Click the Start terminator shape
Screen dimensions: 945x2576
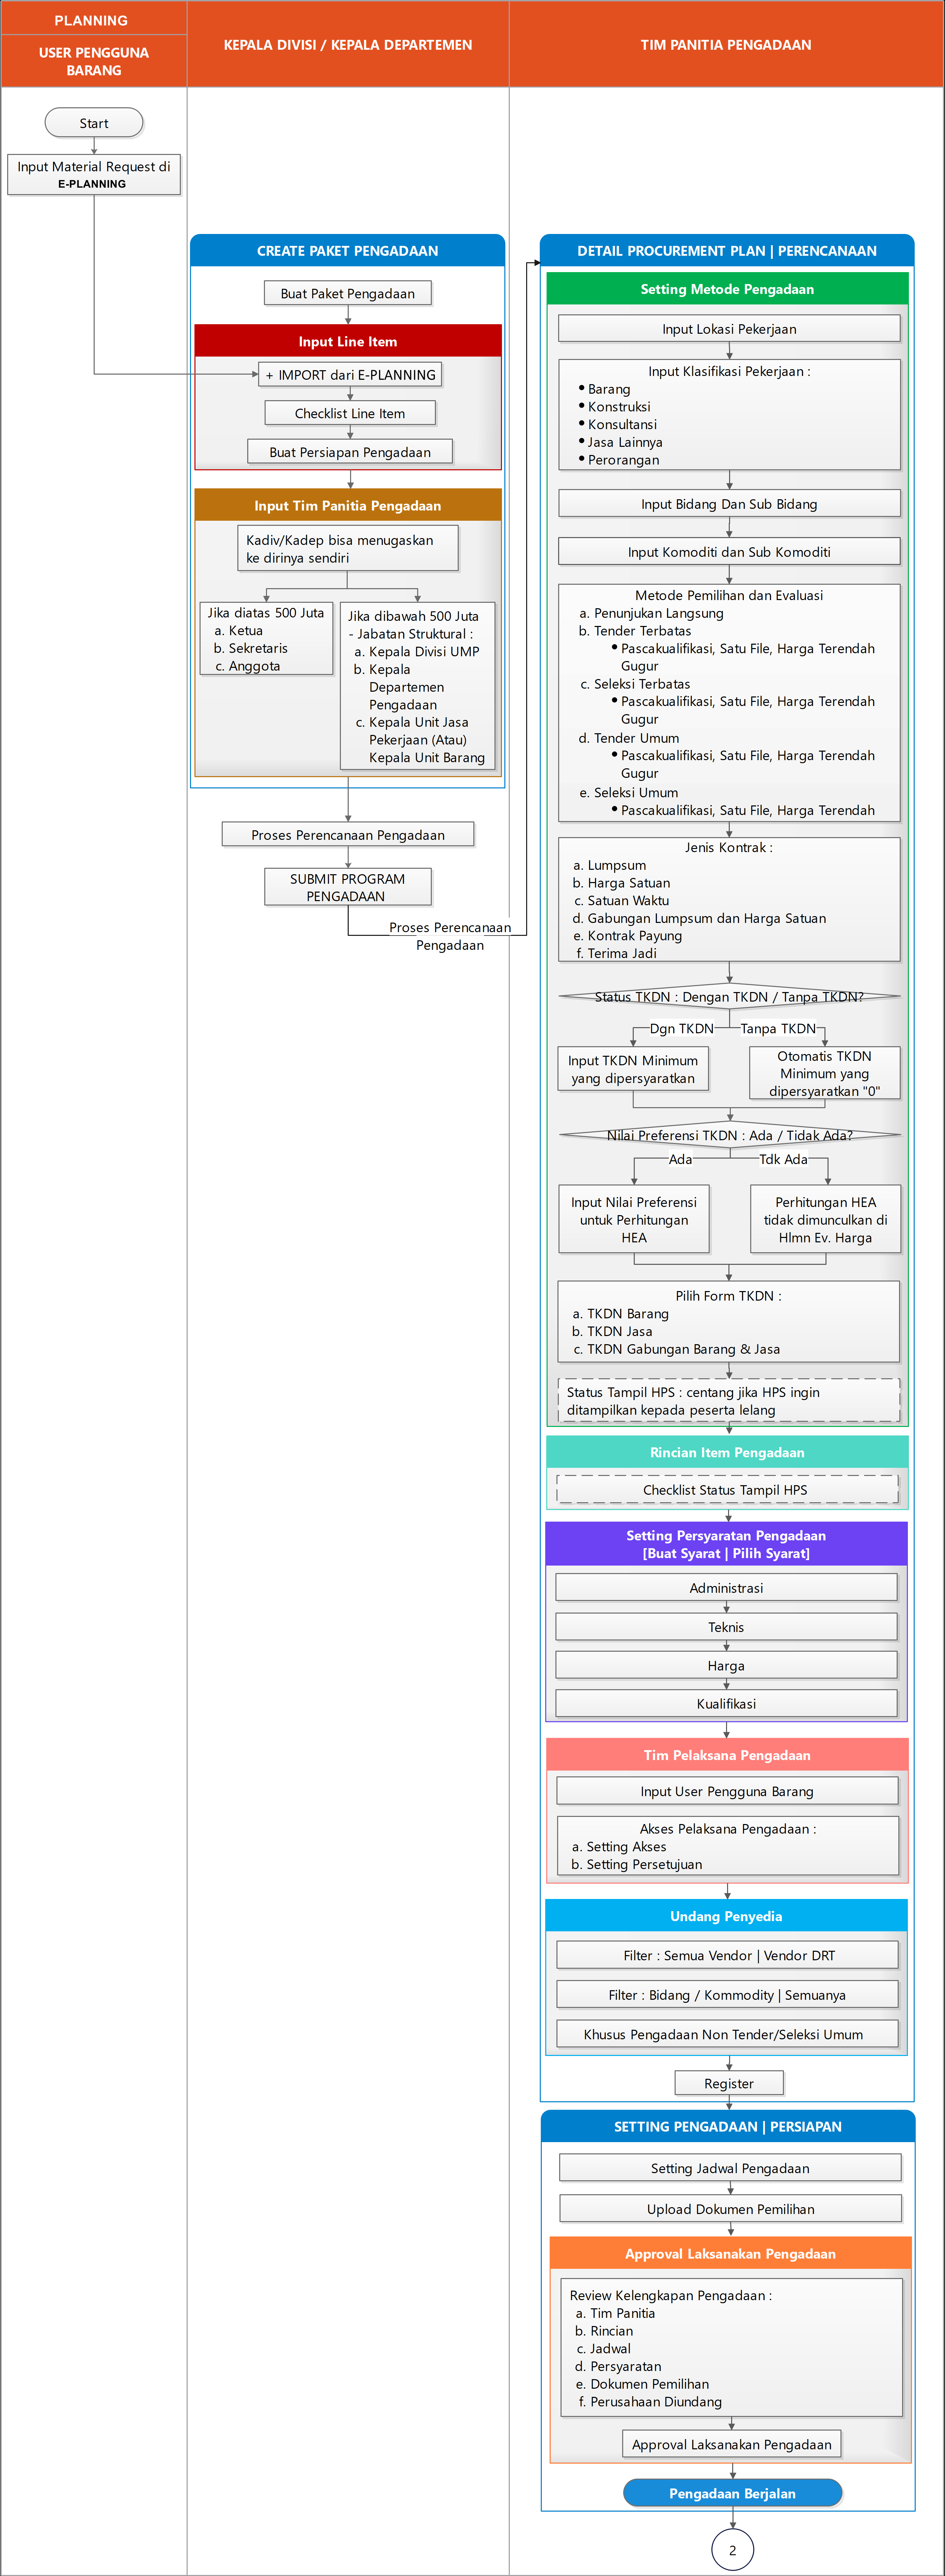94,123
